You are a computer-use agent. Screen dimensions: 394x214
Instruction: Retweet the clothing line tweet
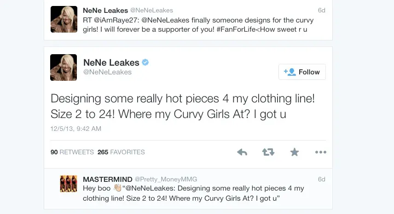click(x=268, y=152)
